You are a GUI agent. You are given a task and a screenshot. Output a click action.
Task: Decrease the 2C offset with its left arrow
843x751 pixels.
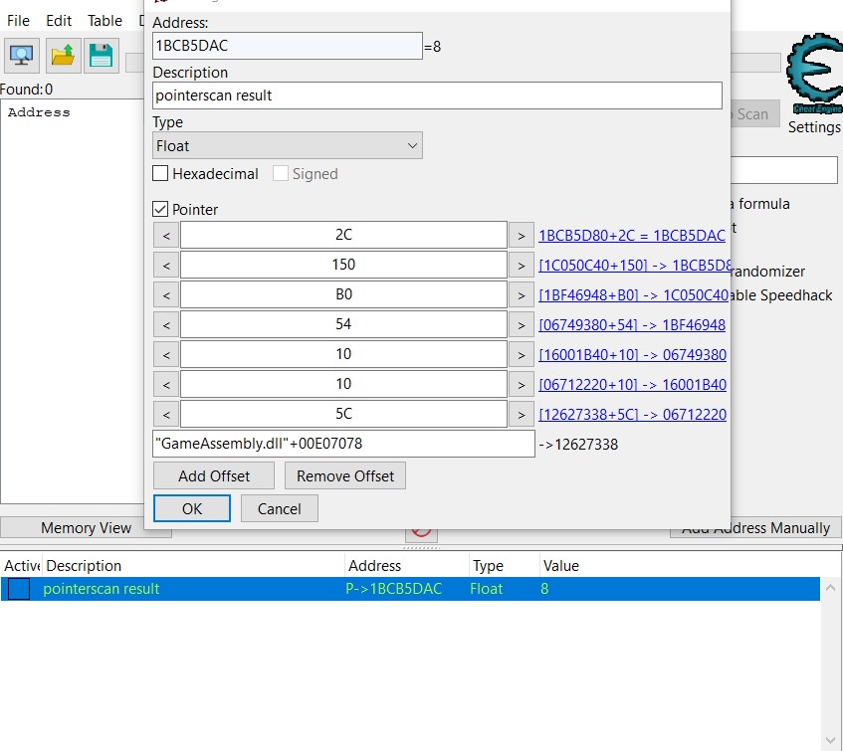click(164, 235)
